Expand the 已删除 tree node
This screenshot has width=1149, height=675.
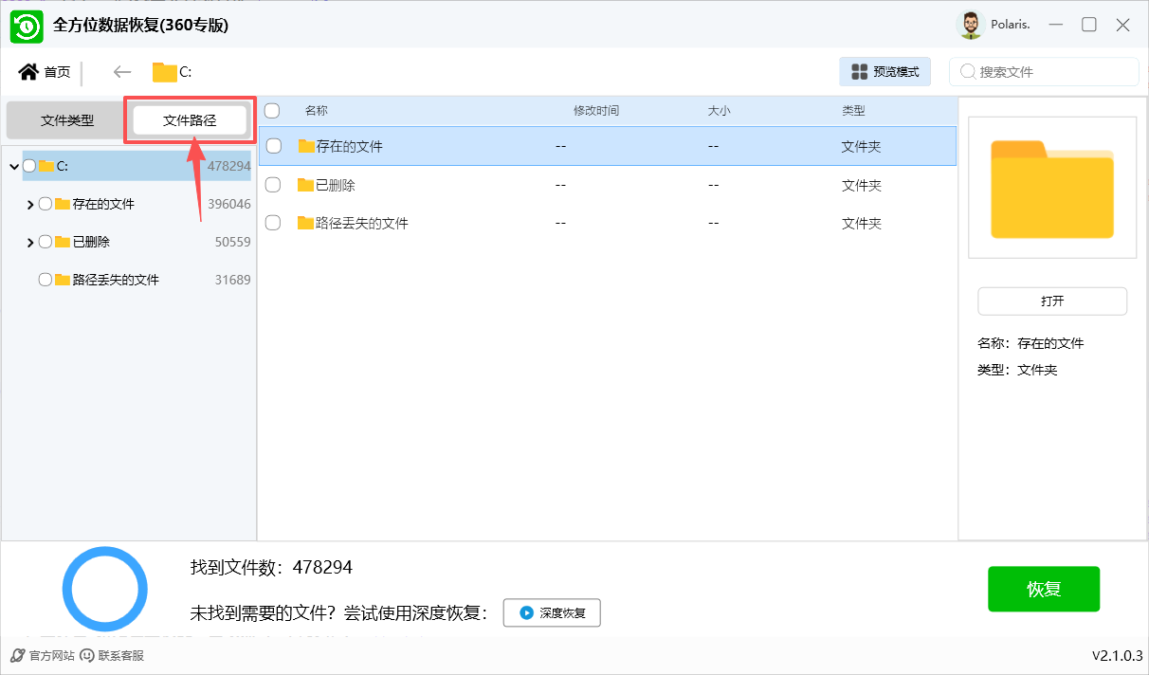pos(30,243)
